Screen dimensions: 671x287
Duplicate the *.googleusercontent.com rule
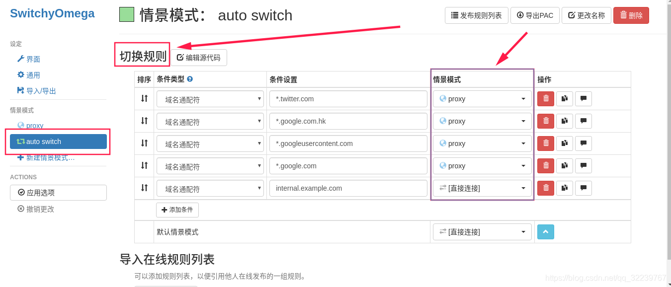pyautogui.click(x=564, y=143)
